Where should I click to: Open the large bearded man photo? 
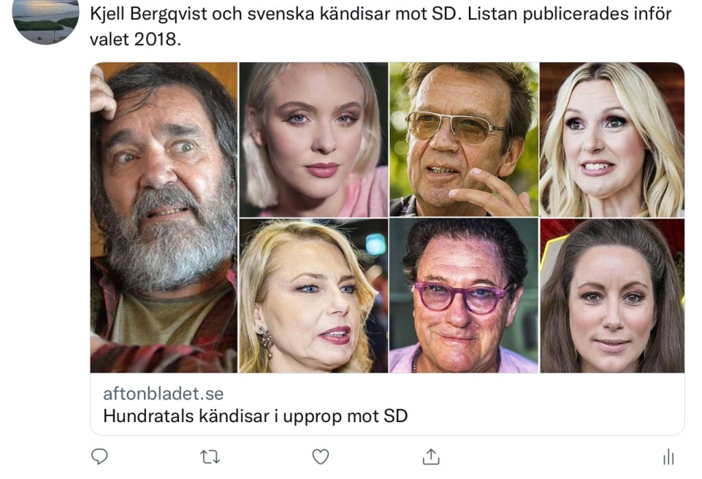coord(164,217)
